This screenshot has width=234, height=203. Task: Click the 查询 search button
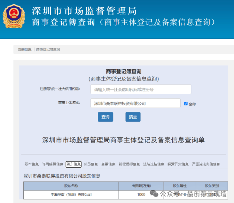[x=106, y=117]
